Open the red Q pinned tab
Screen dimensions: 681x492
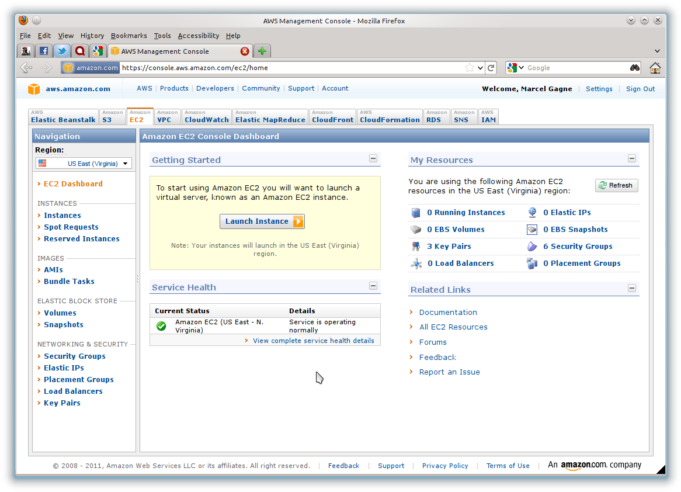pyautogui.click(x=80, y=51)
